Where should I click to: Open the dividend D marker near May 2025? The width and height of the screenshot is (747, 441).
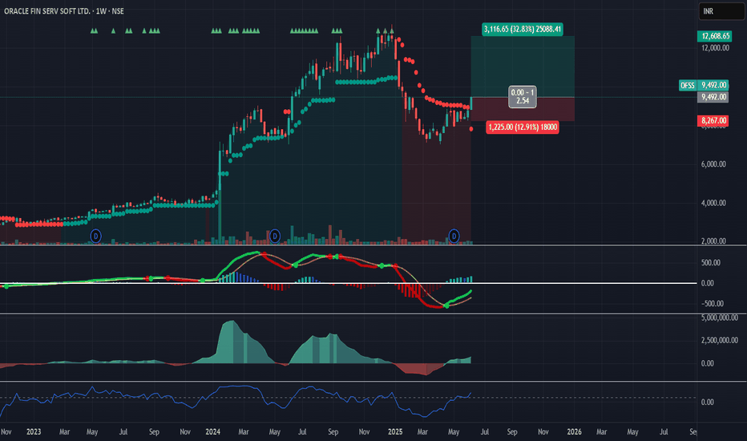(454, 236)
